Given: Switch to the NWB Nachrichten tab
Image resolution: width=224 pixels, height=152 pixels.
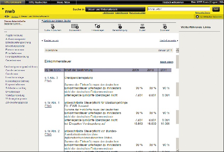Looking at the screenshot, I should tap(36, 2).
